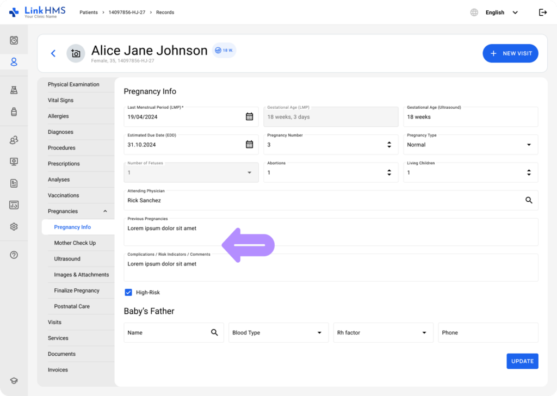Expand the Rh factor dropdown
The image size is (557, 396).
point(424,333)
